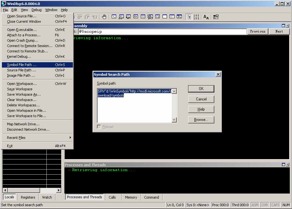
Task: Click the Step Over toolbar icon
Action: tap(80, 17)
